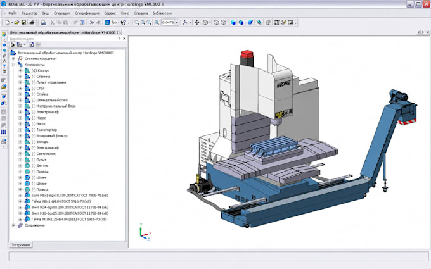Select (-) Стойка in model tree

40,94
